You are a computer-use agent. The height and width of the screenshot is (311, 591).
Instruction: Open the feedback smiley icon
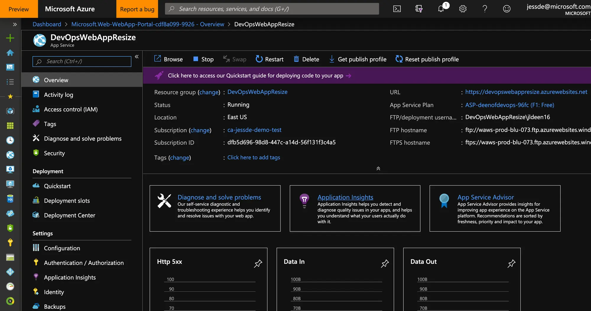[506, 9]
